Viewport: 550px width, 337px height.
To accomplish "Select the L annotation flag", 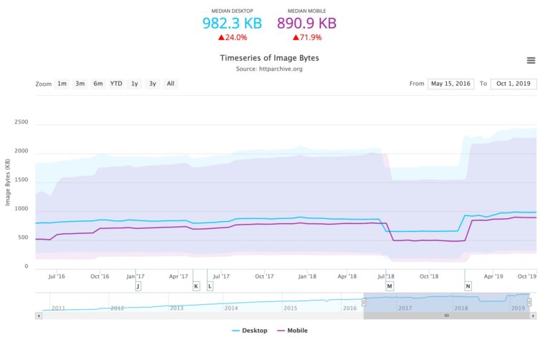I will pyautogui.click(x=210, y=285).
